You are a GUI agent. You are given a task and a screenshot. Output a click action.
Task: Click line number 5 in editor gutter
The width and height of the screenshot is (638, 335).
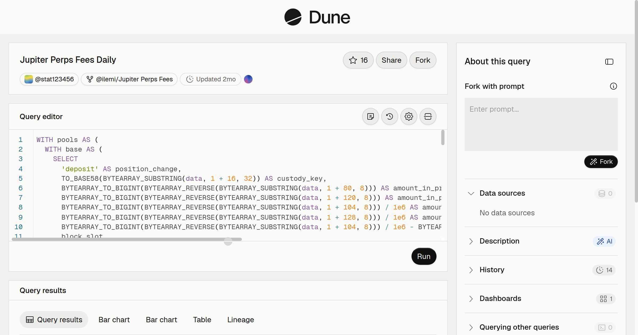20,179
